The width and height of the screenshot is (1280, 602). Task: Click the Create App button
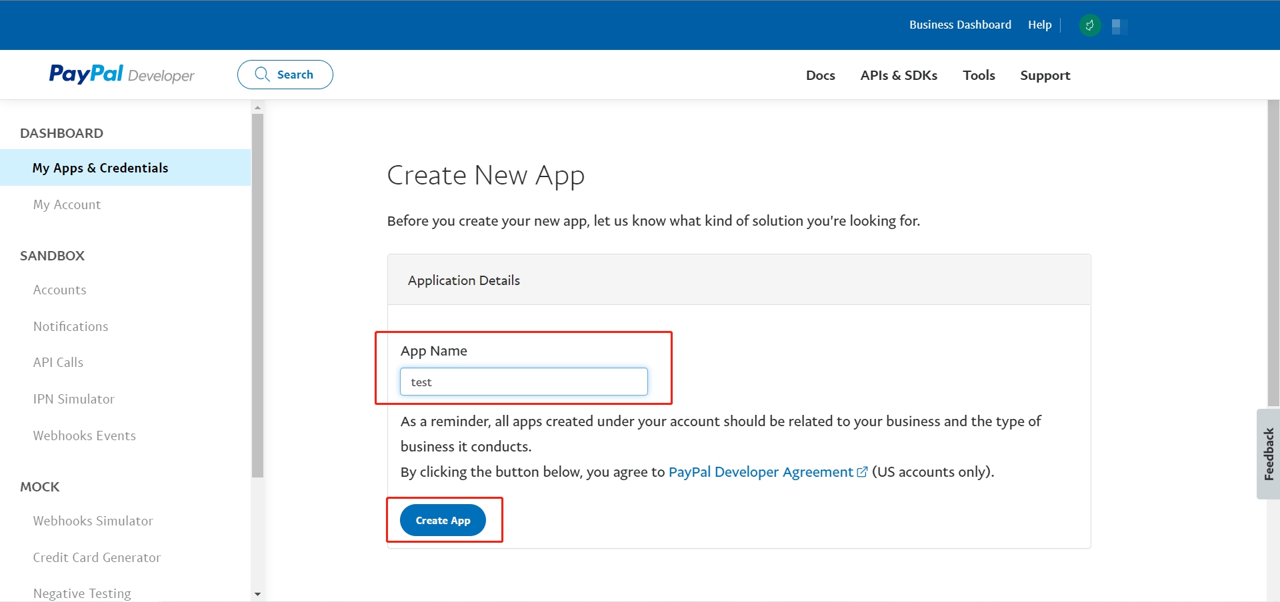(443, 520)
